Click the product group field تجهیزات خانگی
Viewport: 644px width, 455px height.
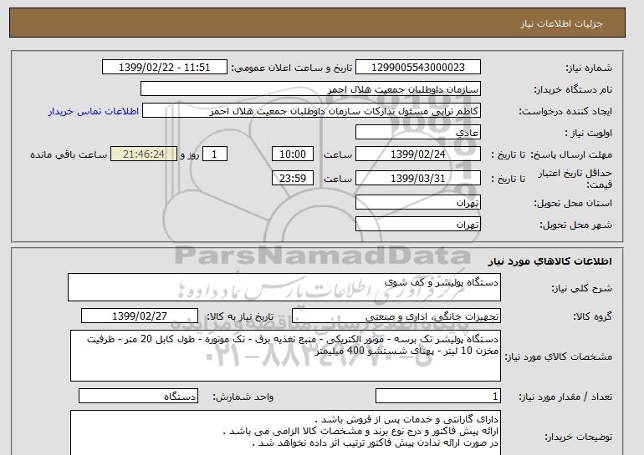tap(396, 316)
